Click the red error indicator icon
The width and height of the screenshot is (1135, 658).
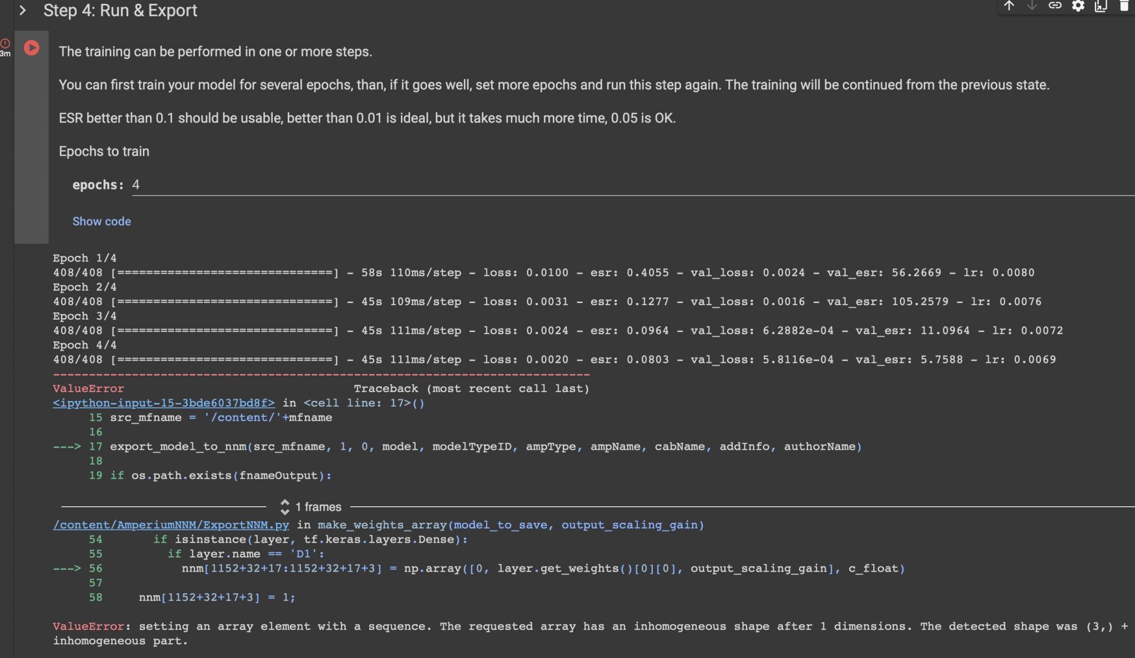[5, 43]
